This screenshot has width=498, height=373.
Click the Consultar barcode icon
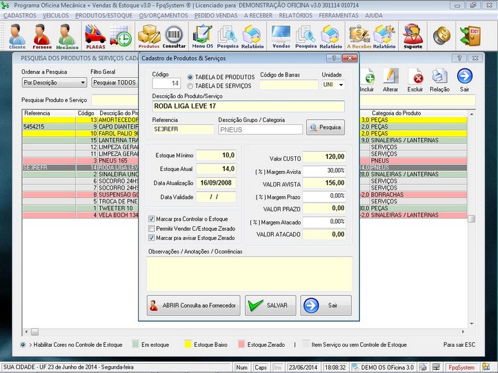174,36
